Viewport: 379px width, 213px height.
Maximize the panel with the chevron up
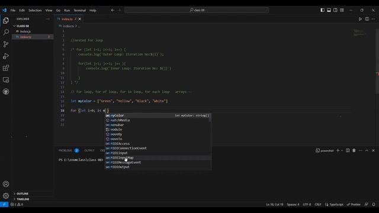coord(367,150)
